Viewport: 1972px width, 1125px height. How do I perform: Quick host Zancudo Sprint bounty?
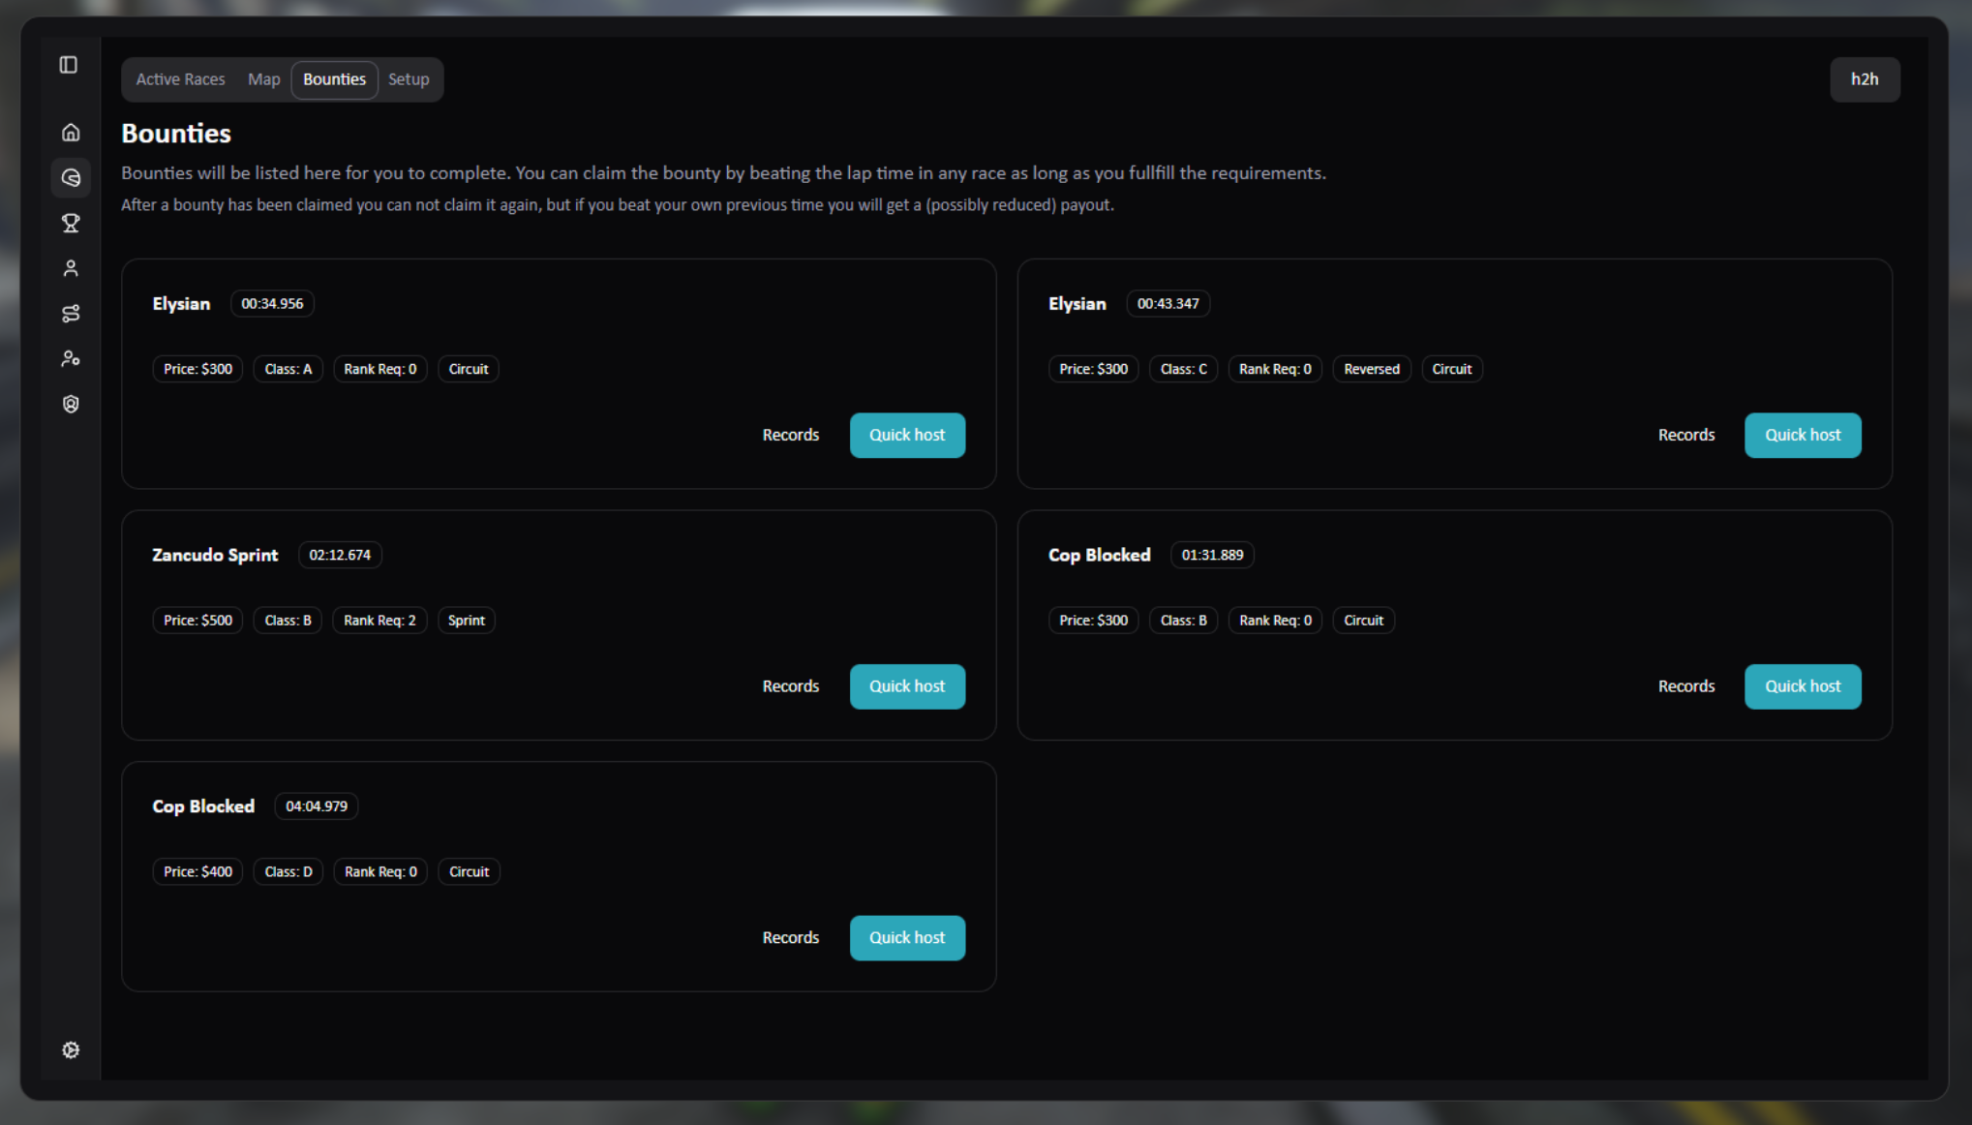[x=907, y=686]
